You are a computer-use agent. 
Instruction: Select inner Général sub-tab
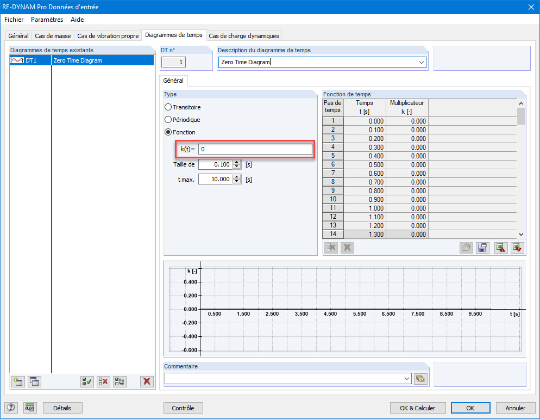point(173,81)
